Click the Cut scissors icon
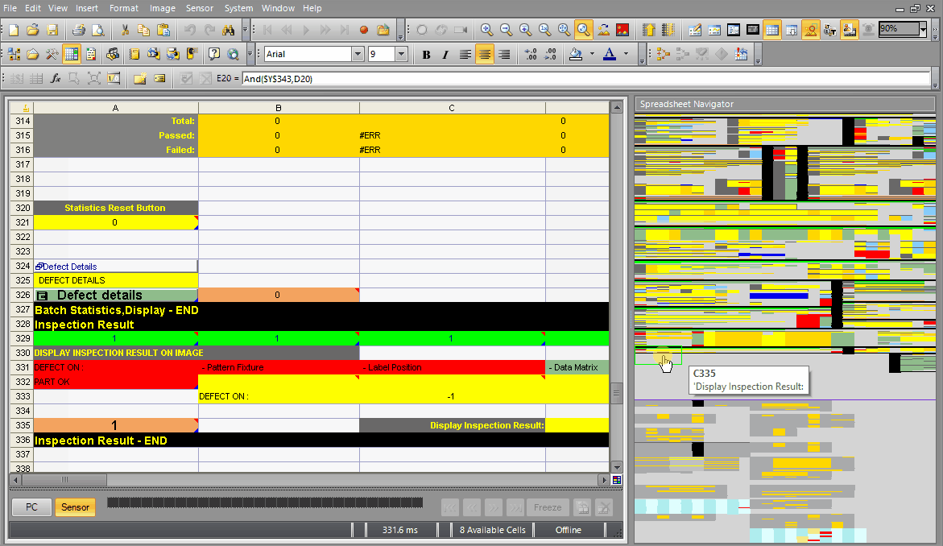Viewport: 943px width, 546px height. [125, 30]
